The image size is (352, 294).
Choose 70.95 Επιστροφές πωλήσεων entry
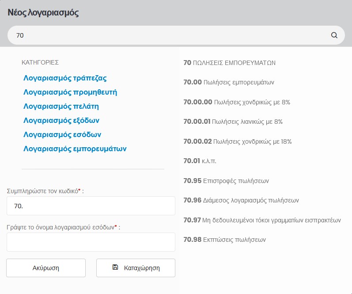click(x=226, y=181)
